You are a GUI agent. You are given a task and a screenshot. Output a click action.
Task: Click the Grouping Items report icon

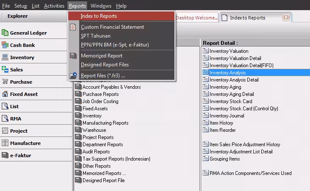[x=206, y=158]
